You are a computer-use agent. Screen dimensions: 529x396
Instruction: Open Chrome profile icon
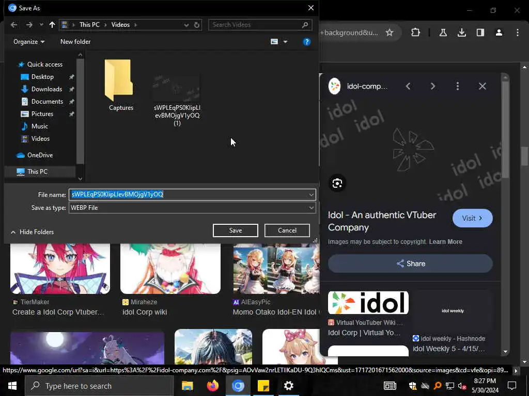pyautogui.click(x=499, y=32)
